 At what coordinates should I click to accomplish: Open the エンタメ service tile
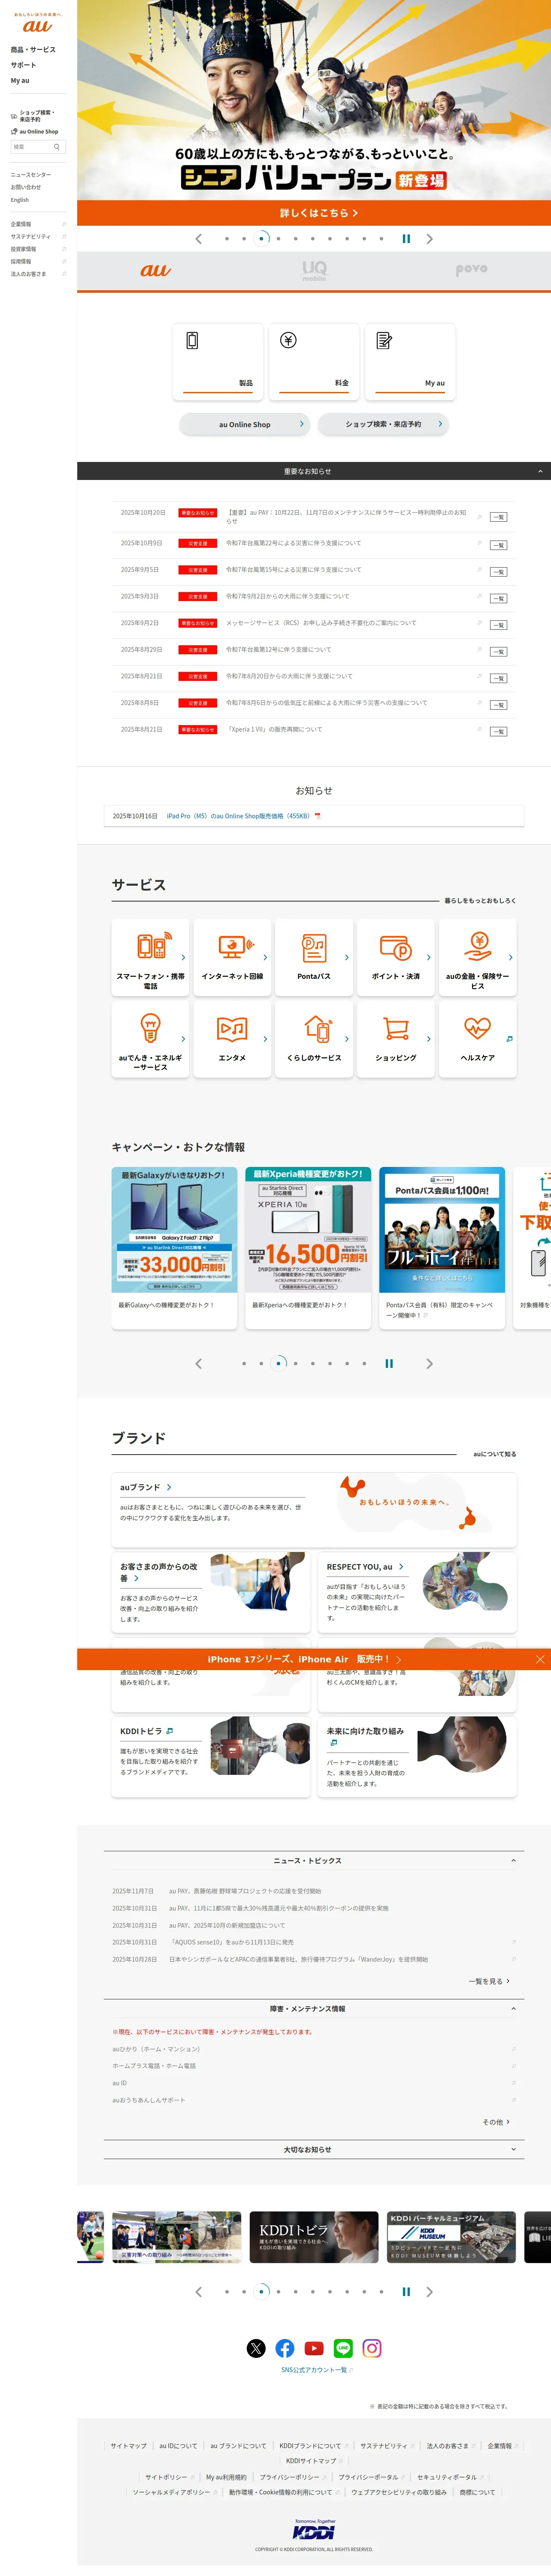pyautogui.click(x=232, y=1039)
